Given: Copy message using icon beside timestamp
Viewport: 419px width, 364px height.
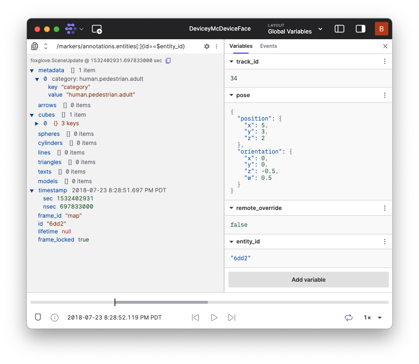Looking at the screenshot, I should click(168, 61).
